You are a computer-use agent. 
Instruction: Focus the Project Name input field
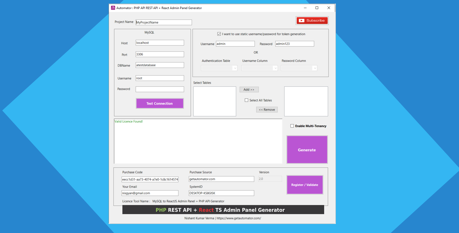tap(164, 22)
